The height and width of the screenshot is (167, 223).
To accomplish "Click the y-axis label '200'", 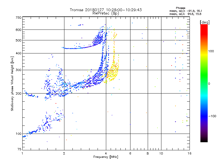I will click(18, 94).
